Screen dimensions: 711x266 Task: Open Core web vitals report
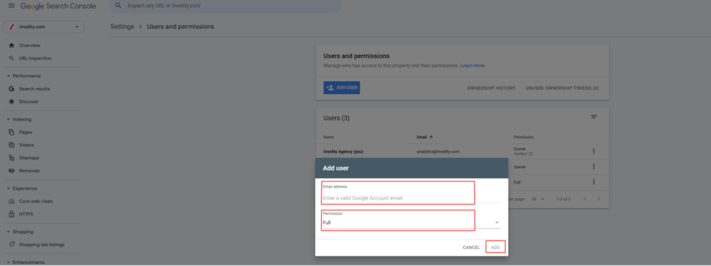(x=36, y=202)
